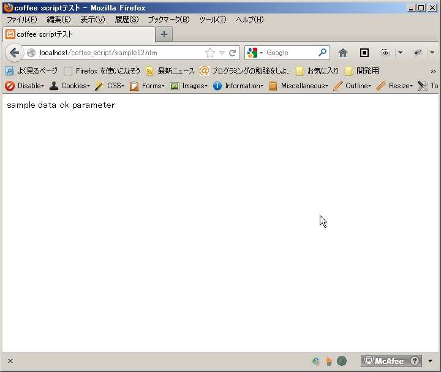This screenshot has width=441, height=372.
Task: Open the CSS menu in Web Developer toolbar
Action: point(116,86)
